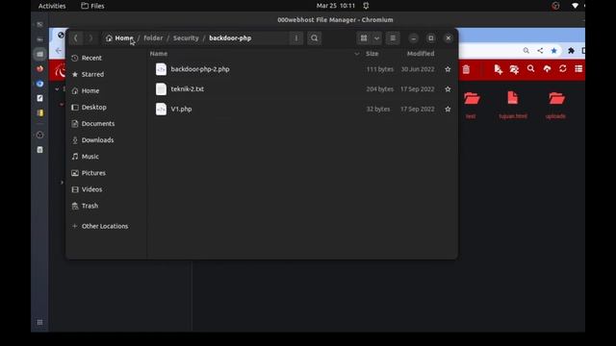The height and width of the screenshot is (346, 616).
Task: Open Starred in the Files sidebar
Action: point(106,75)
